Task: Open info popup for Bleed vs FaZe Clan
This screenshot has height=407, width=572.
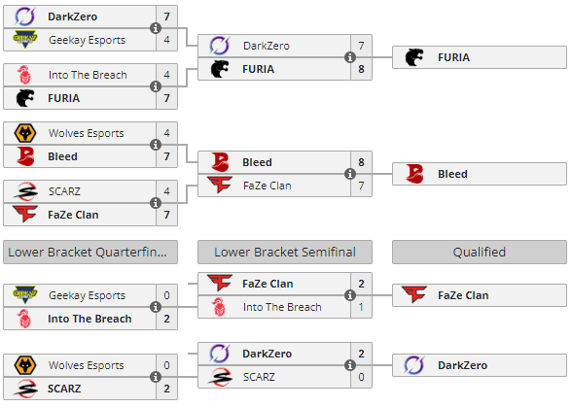Action: tap(350, 174)
